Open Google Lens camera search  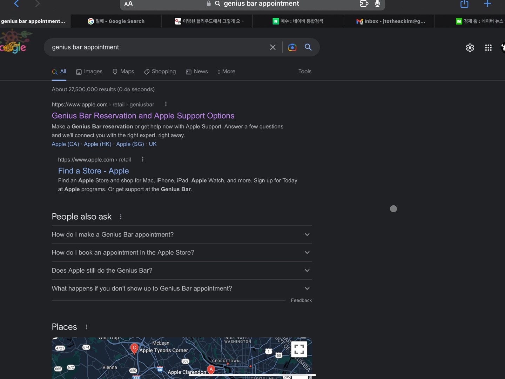click(292, 47)
